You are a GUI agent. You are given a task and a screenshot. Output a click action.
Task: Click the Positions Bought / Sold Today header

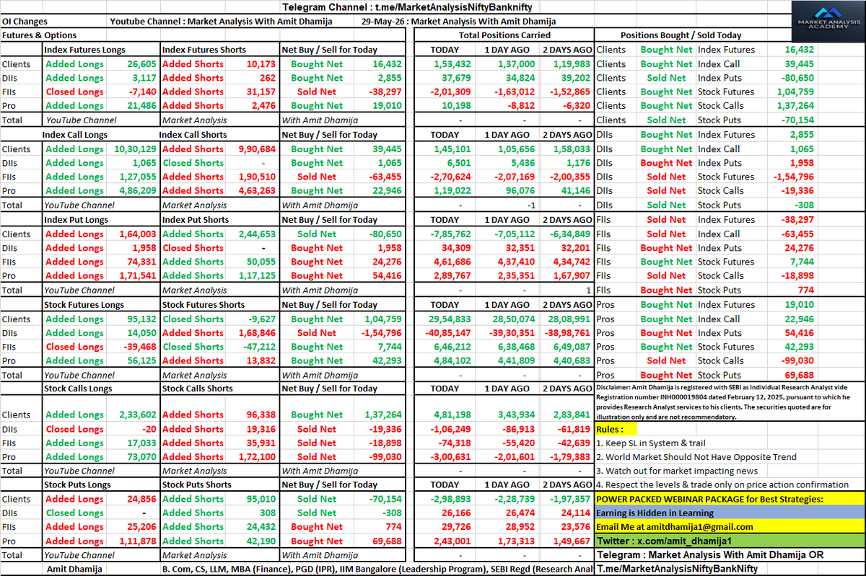(681, 35)
